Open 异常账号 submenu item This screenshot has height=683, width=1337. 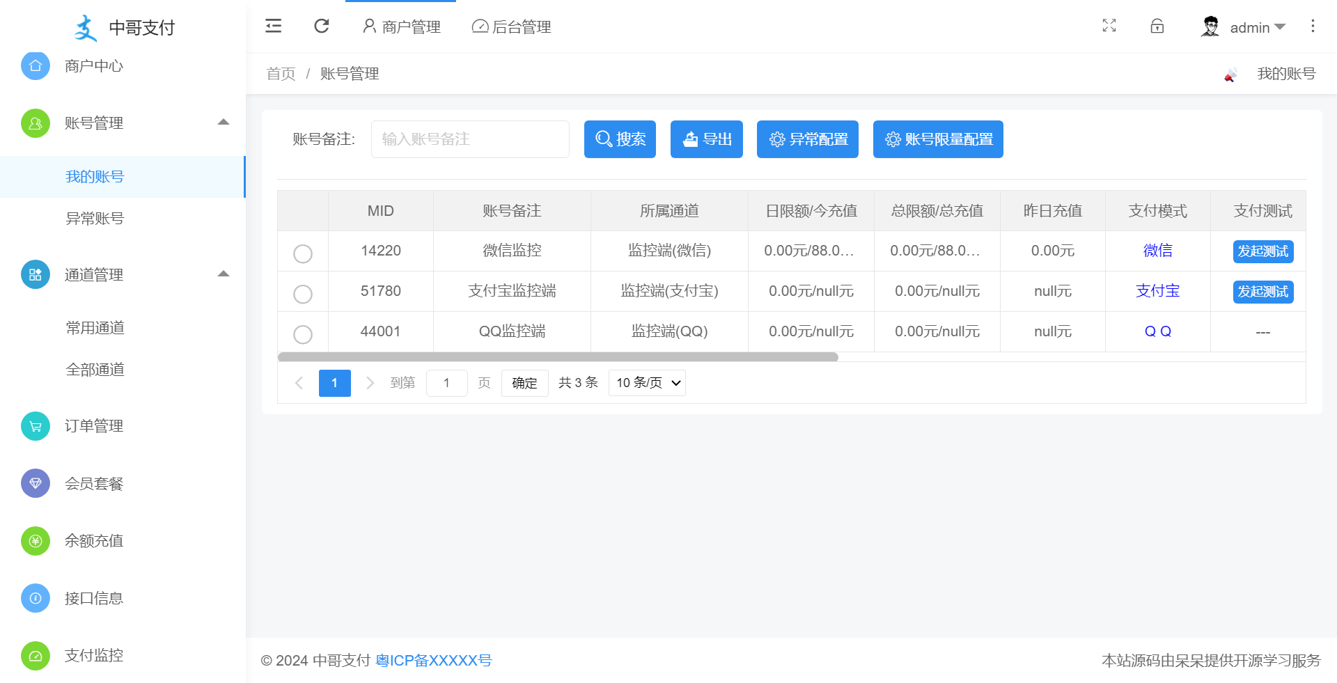95,219
